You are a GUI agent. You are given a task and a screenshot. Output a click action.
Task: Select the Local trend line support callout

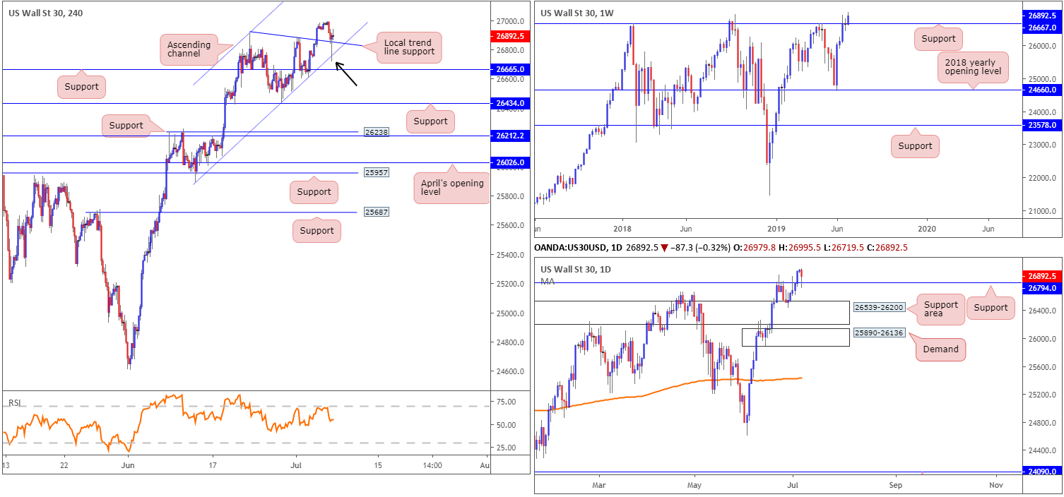[409, 48]
